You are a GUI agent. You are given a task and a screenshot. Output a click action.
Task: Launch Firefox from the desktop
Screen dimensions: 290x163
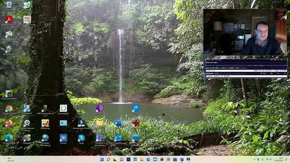point(9,123)
